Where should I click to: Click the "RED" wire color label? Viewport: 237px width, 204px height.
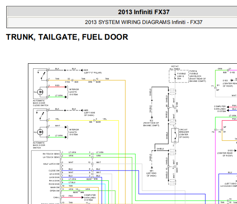tap(57, 85)
